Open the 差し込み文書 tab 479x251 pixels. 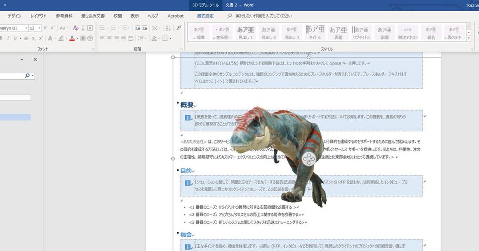[x=93, y=16]
